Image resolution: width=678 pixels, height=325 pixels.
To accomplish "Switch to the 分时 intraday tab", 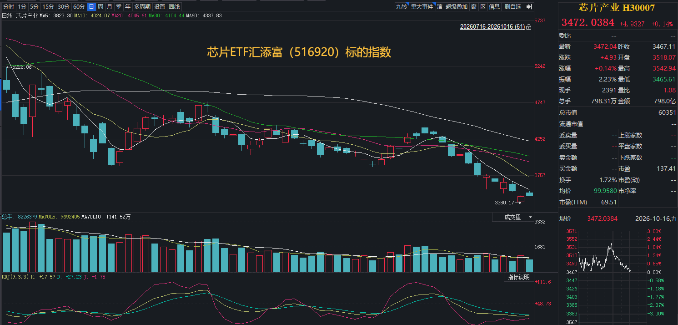I will (9, 7).
